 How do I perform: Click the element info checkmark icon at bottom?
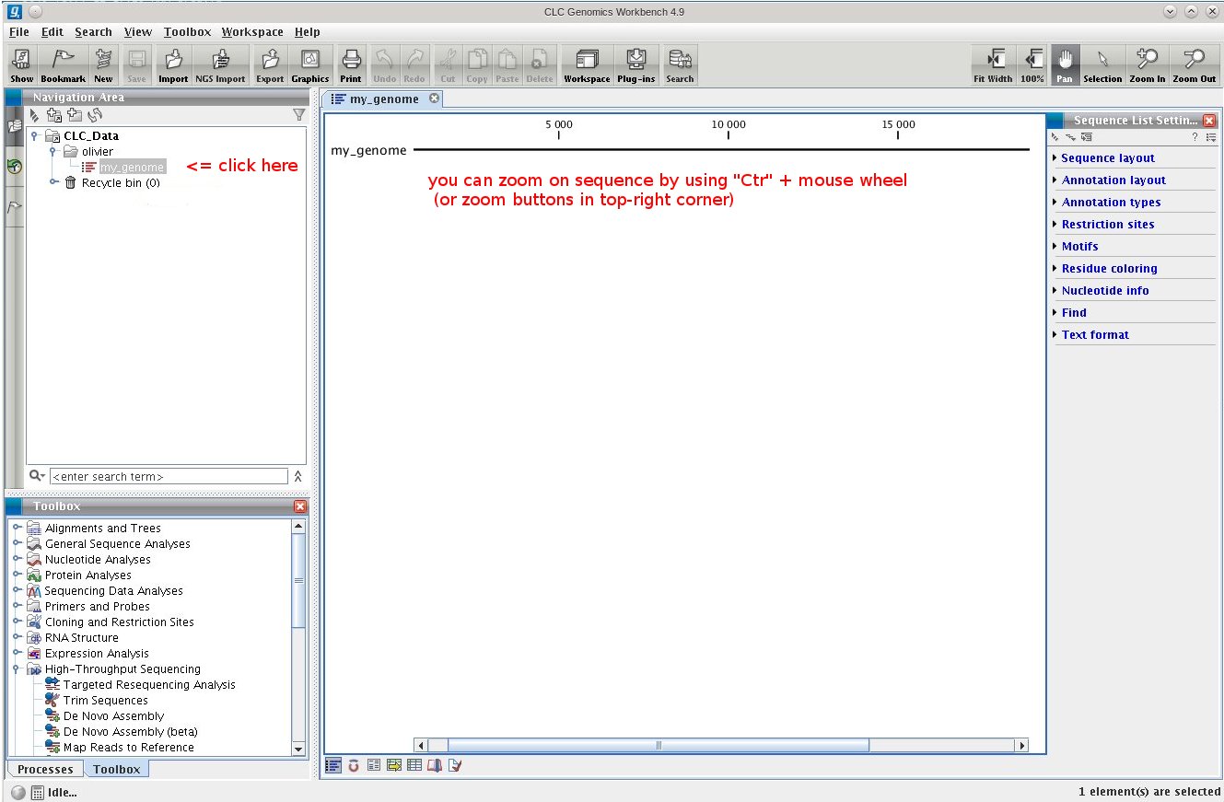click(454, 765)
